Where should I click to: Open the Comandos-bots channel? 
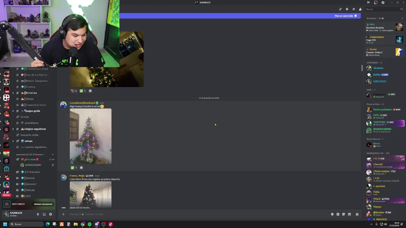point(34,105)
